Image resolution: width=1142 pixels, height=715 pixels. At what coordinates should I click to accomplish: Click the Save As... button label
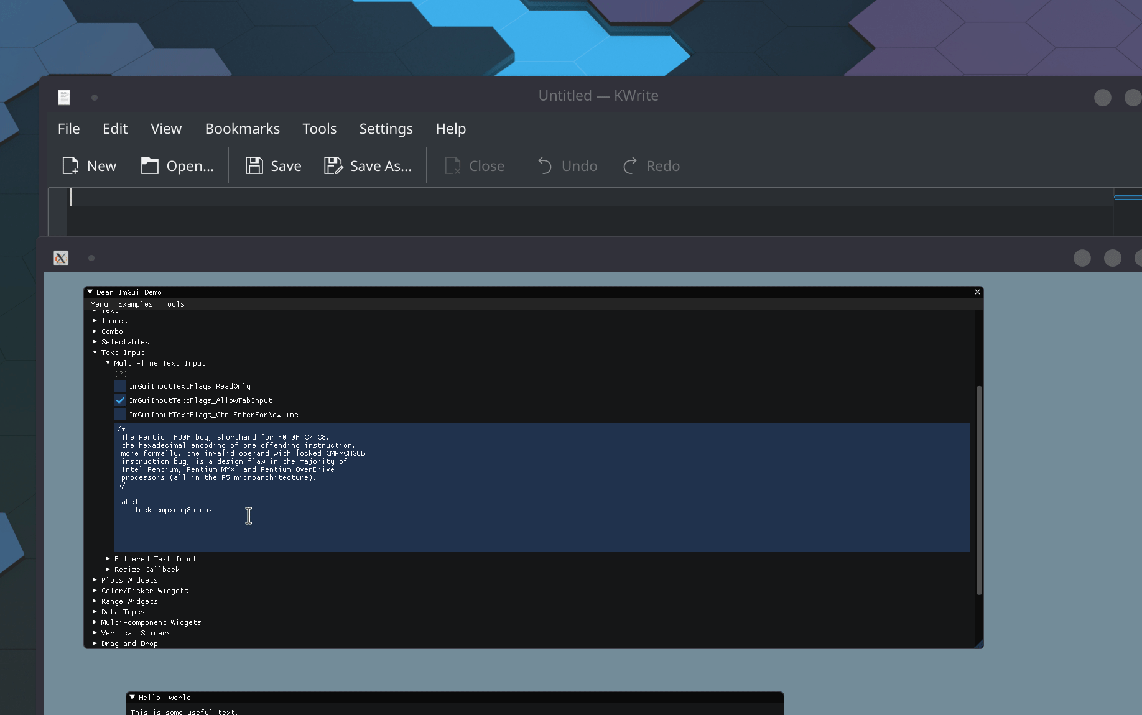click(381, 166)
